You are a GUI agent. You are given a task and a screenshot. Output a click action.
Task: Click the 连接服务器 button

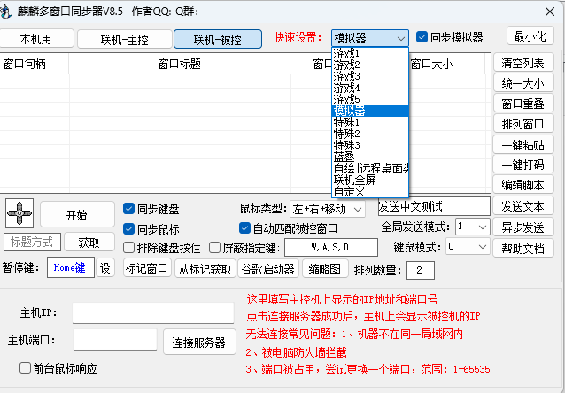[199, 343]
